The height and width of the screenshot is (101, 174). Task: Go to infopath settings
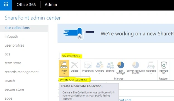11,37
